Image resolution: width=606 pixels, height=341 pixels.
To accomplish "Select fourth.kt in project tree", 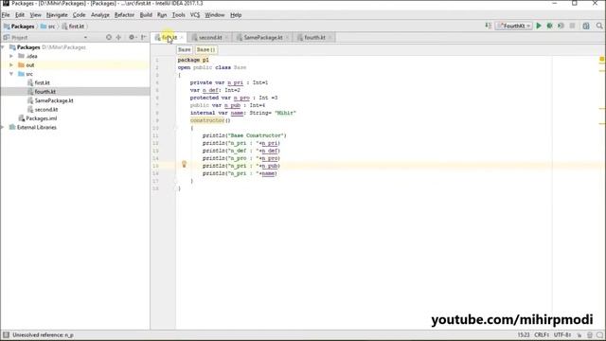I will click(42, 92).
